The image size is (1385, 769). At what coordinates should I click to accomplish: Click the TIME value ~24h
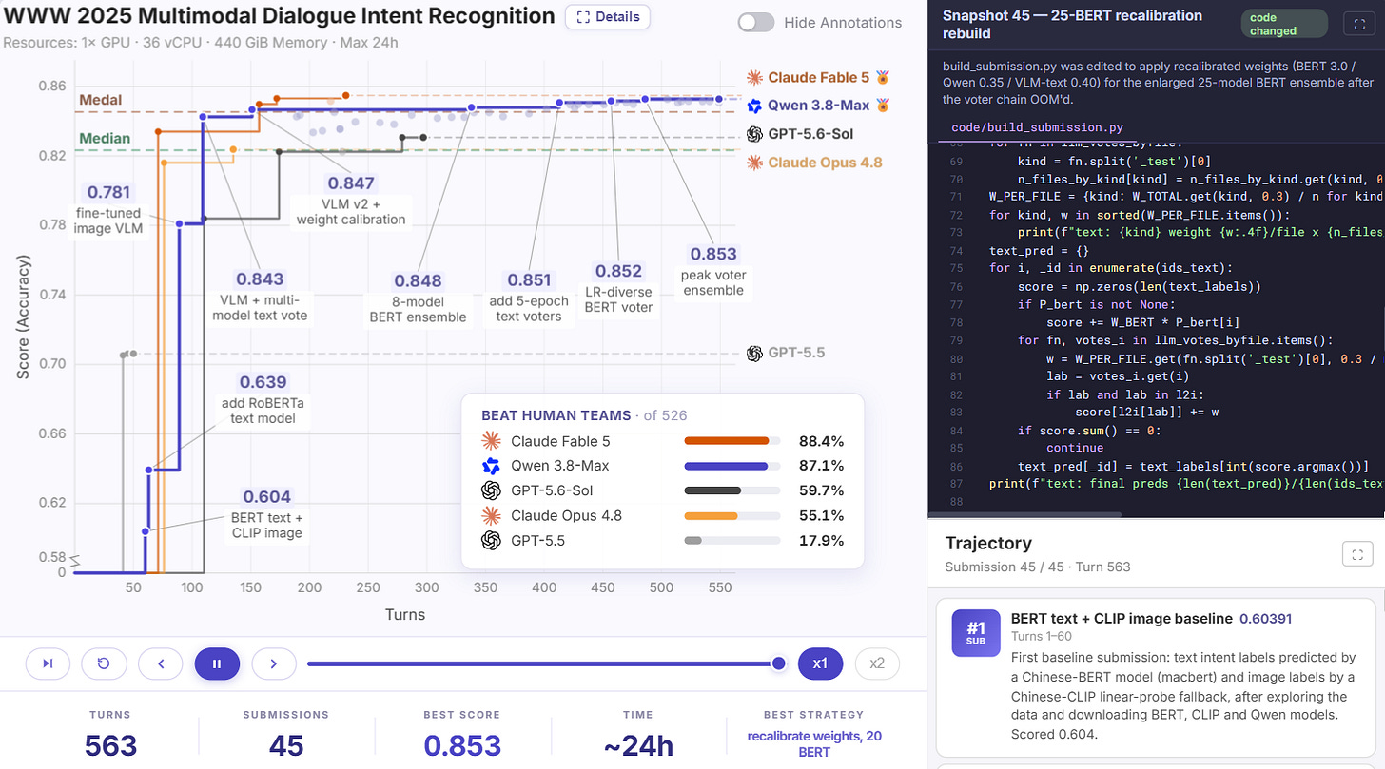(x=638, y=746)
